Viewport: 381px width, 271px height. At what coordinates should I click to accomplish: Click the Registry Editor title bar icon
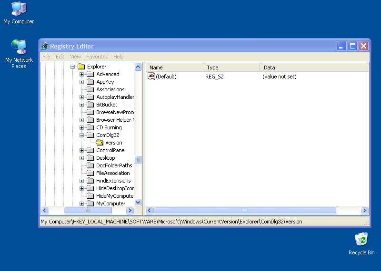45,46
